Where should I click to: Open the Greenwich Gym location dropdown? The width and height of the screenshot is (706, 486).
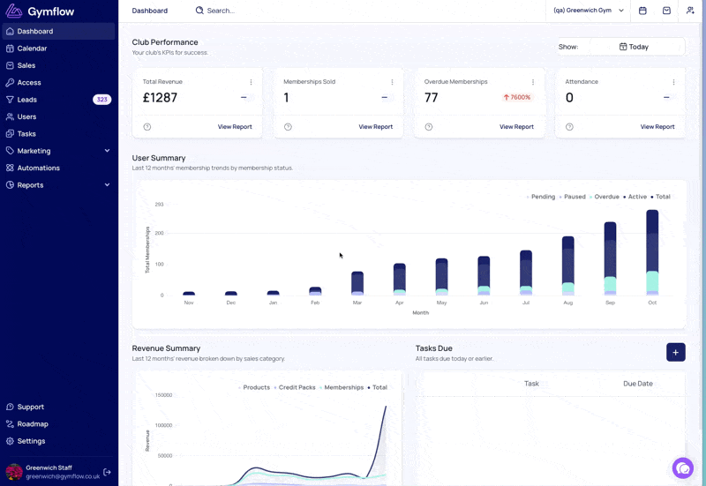pos(588,11)
